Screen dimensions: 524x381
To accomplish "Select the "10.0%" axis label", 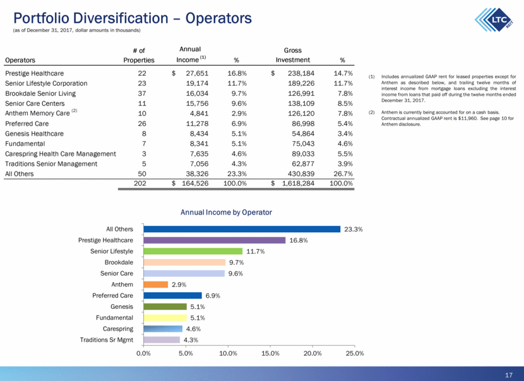I will coord(228,353).
